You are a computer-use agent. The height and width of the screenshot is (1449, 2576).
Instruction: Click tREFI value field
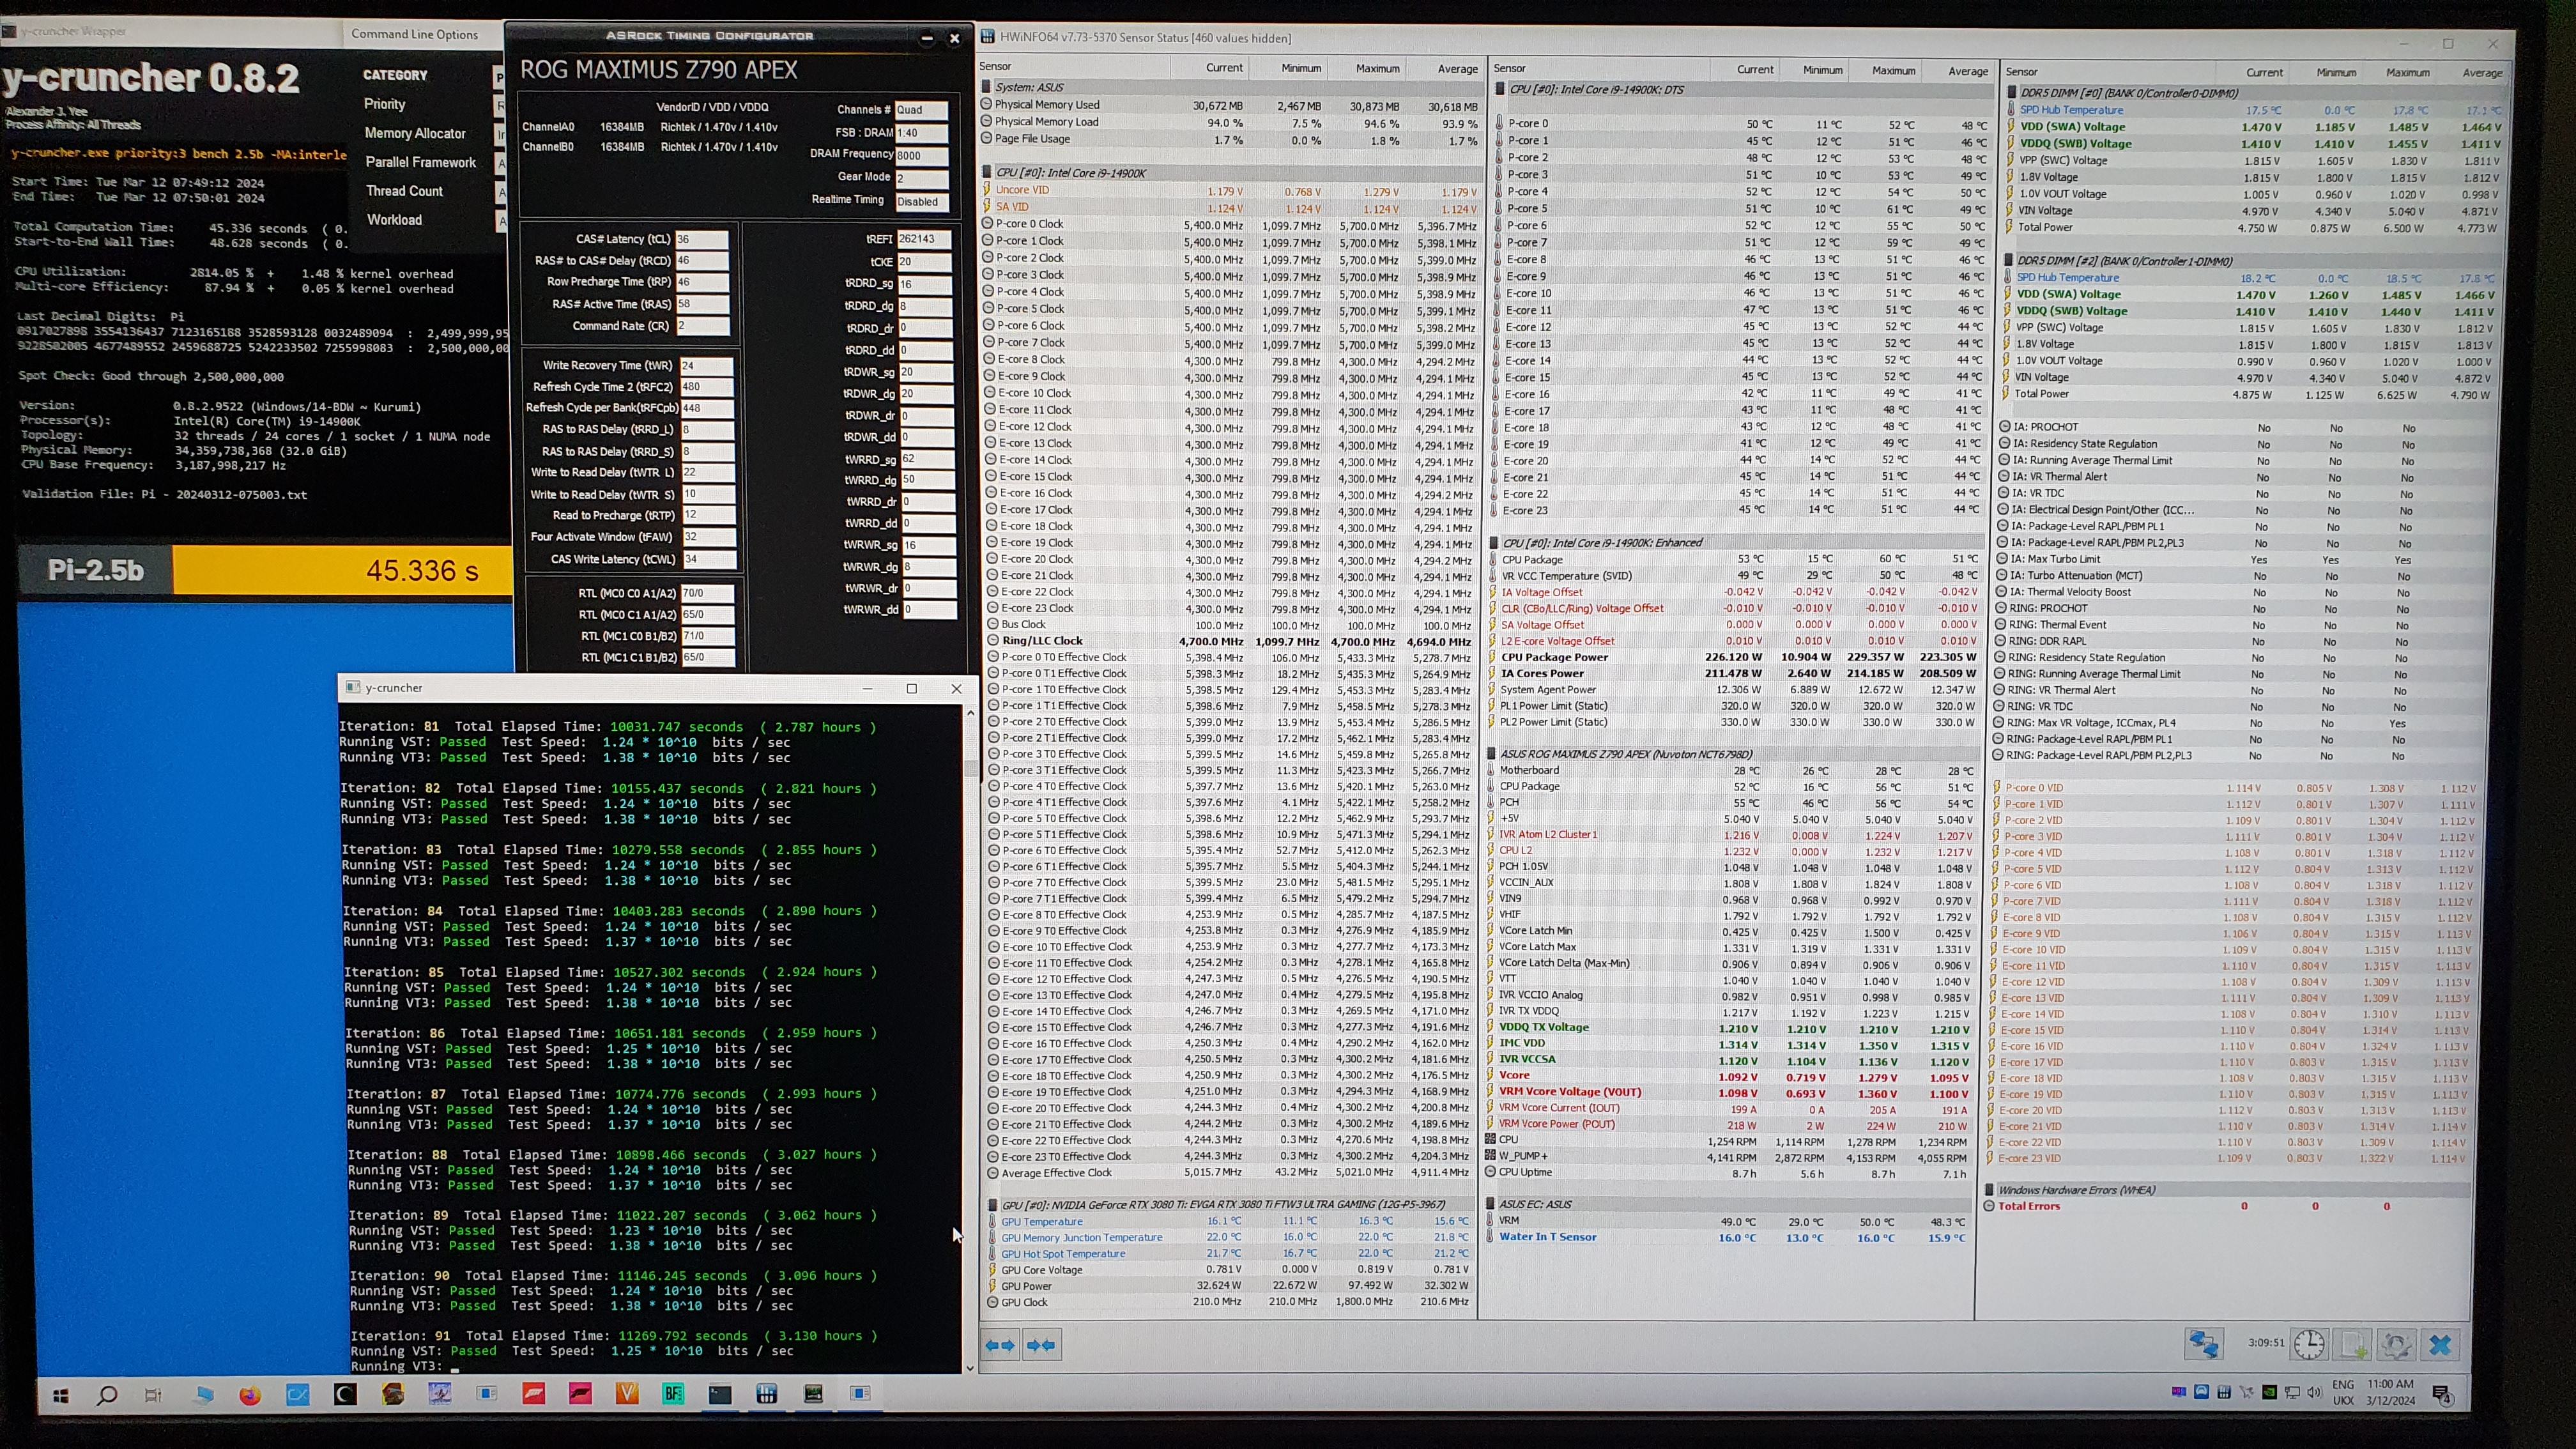(x=924, y=239)
